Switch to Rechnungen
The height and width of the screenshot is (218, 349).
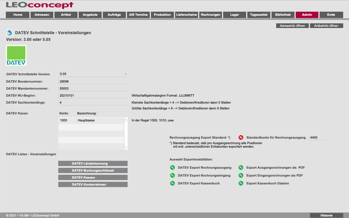211,15
